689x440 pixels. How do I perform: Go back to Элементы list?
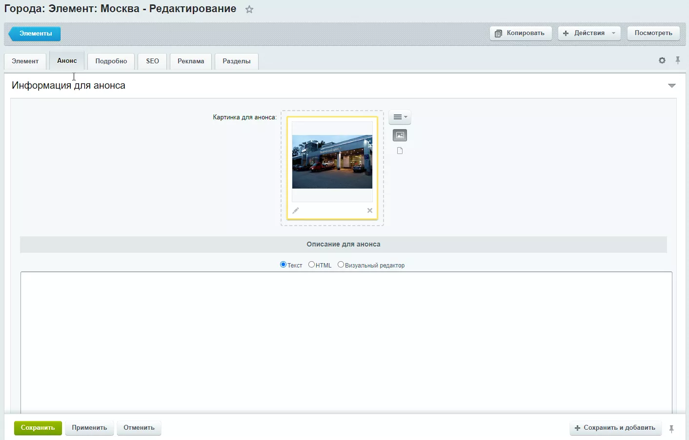[35, 34]
